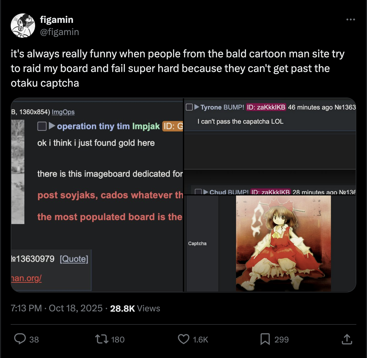The width and height of the screenshot is (367, 358).
Task: Toggle the triangle arrow before Tyrone
Action: point(197,107)
